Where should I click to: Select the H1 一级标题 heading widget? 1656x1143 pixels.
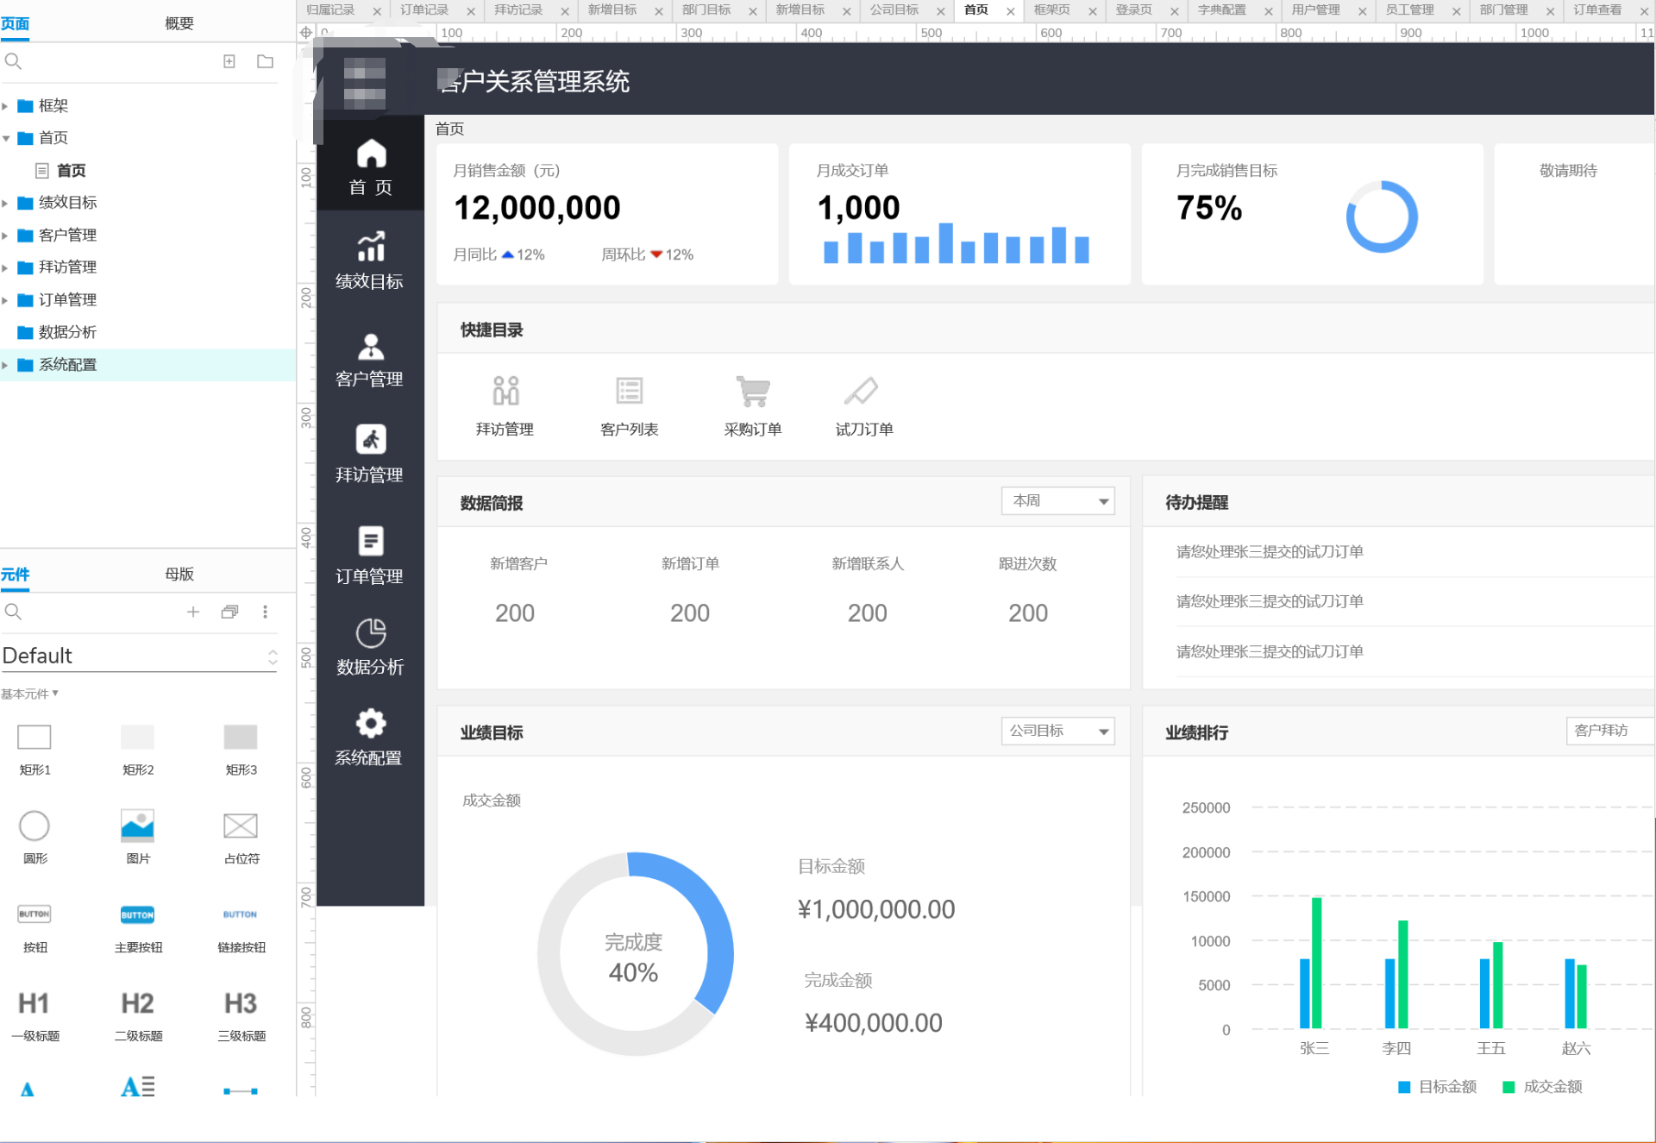(x=34, y=1003)
